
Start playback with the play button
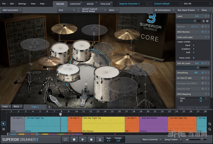point(82,139)
